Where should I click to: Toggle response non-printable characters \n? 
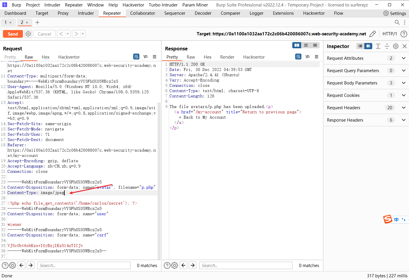tap(307, 57)
